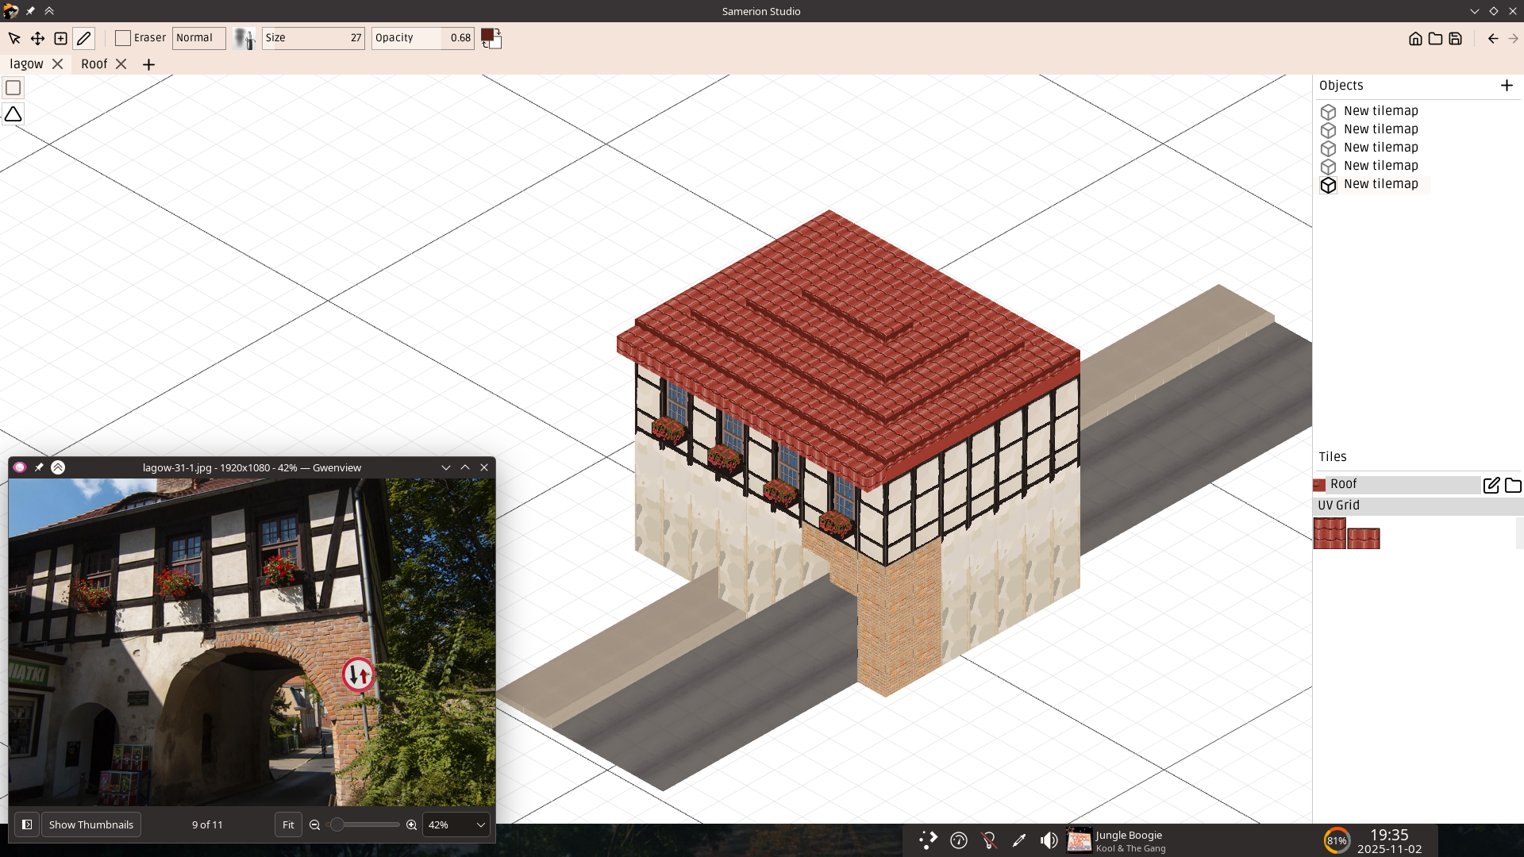The width and height of the screenshot is (1524, 857).
Task: Edit the Roof tileset with pencil icon
Action: click(x=1491, y=485)
